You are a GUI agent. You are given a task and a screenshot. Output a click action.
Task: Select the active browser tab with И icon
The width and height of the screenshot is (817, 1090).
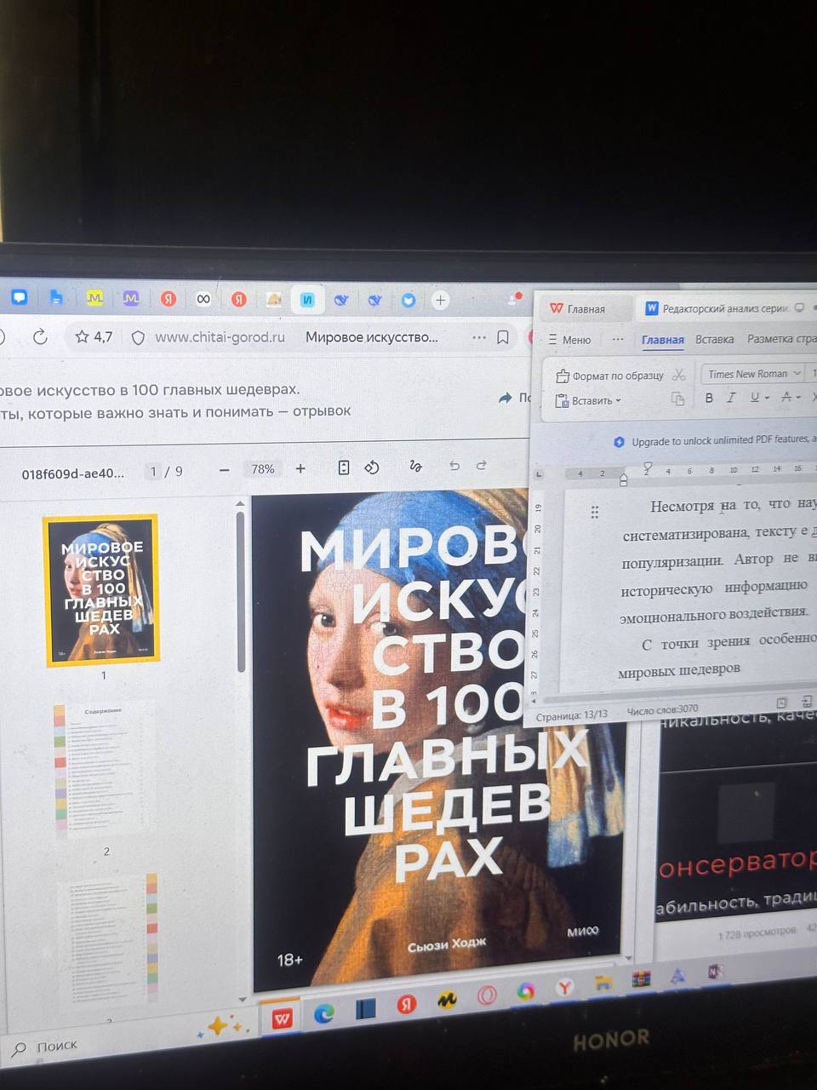point(307,300)
